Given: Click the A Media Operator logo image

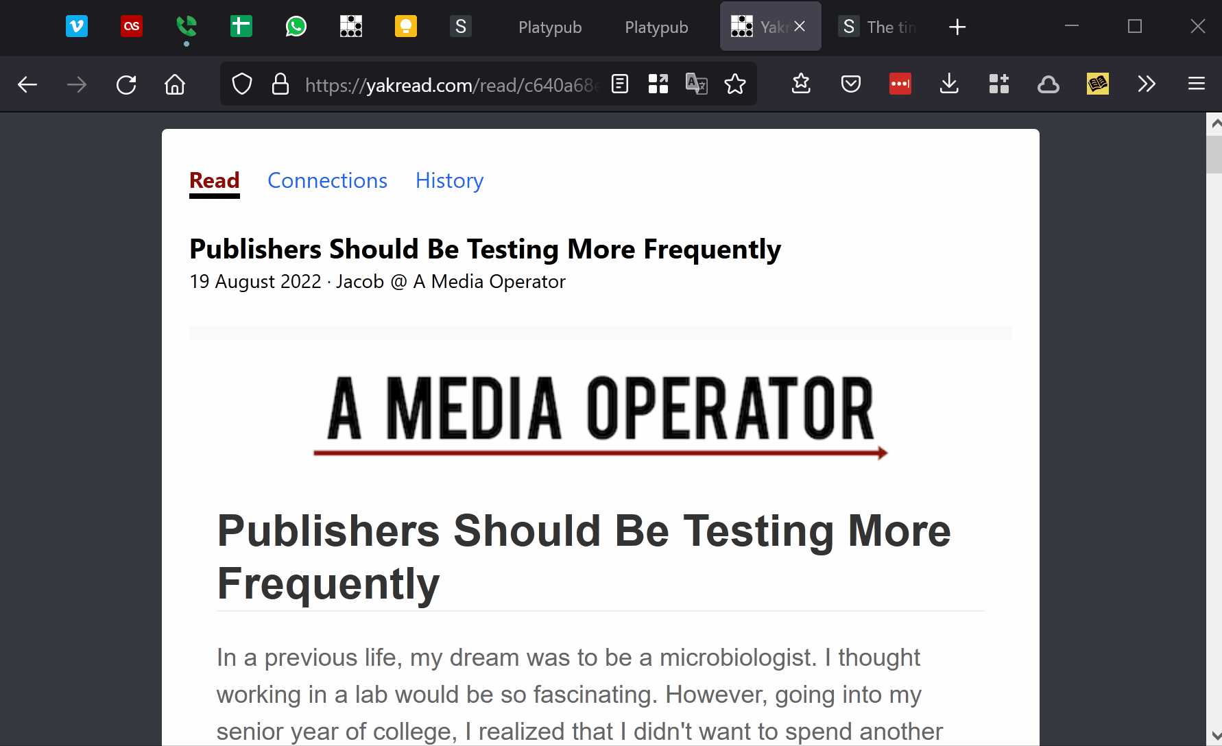Looking at the screenshot, I should click(x=601, y=416).
